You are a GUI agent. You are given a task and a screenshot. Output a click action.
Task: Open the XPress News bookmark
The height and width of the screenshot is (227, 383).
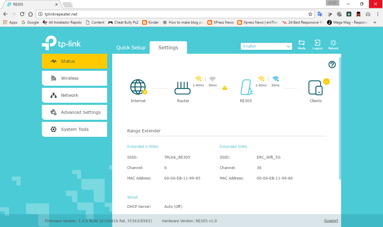point(221,22)
